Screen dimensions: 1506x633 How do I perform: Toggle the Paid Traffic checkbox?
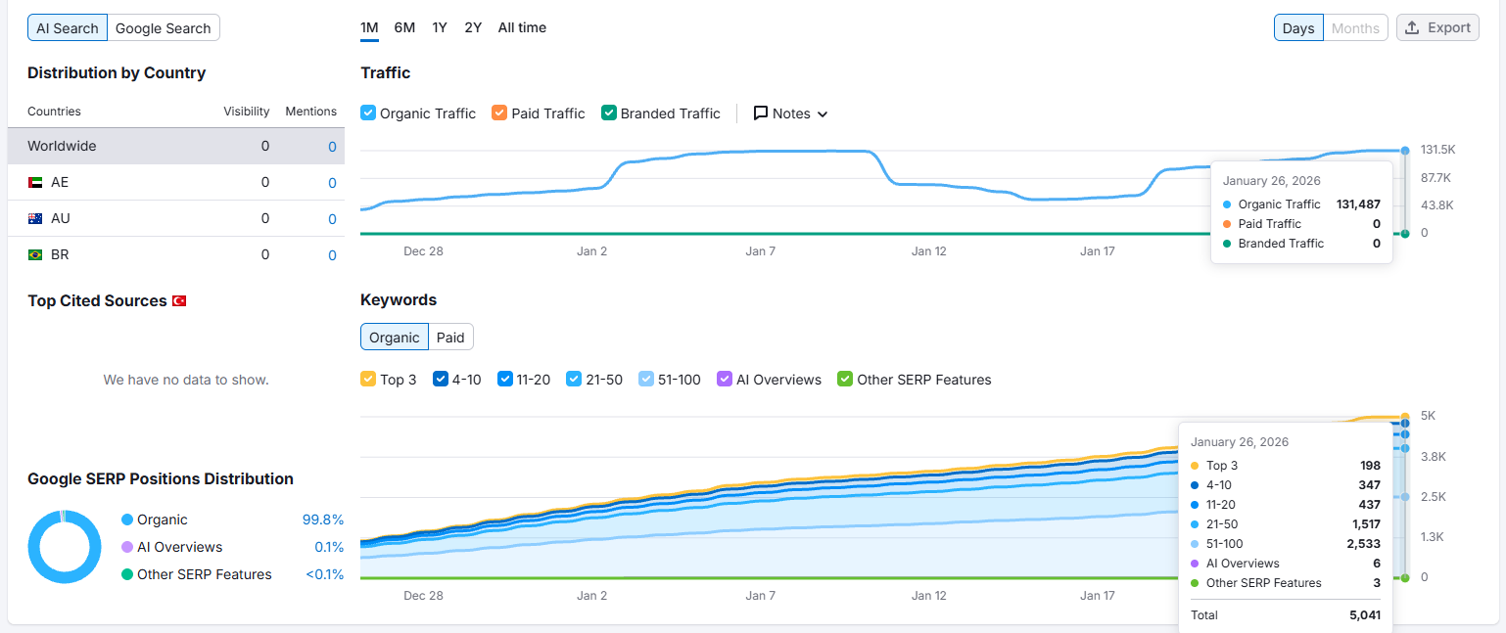[499, 113]
